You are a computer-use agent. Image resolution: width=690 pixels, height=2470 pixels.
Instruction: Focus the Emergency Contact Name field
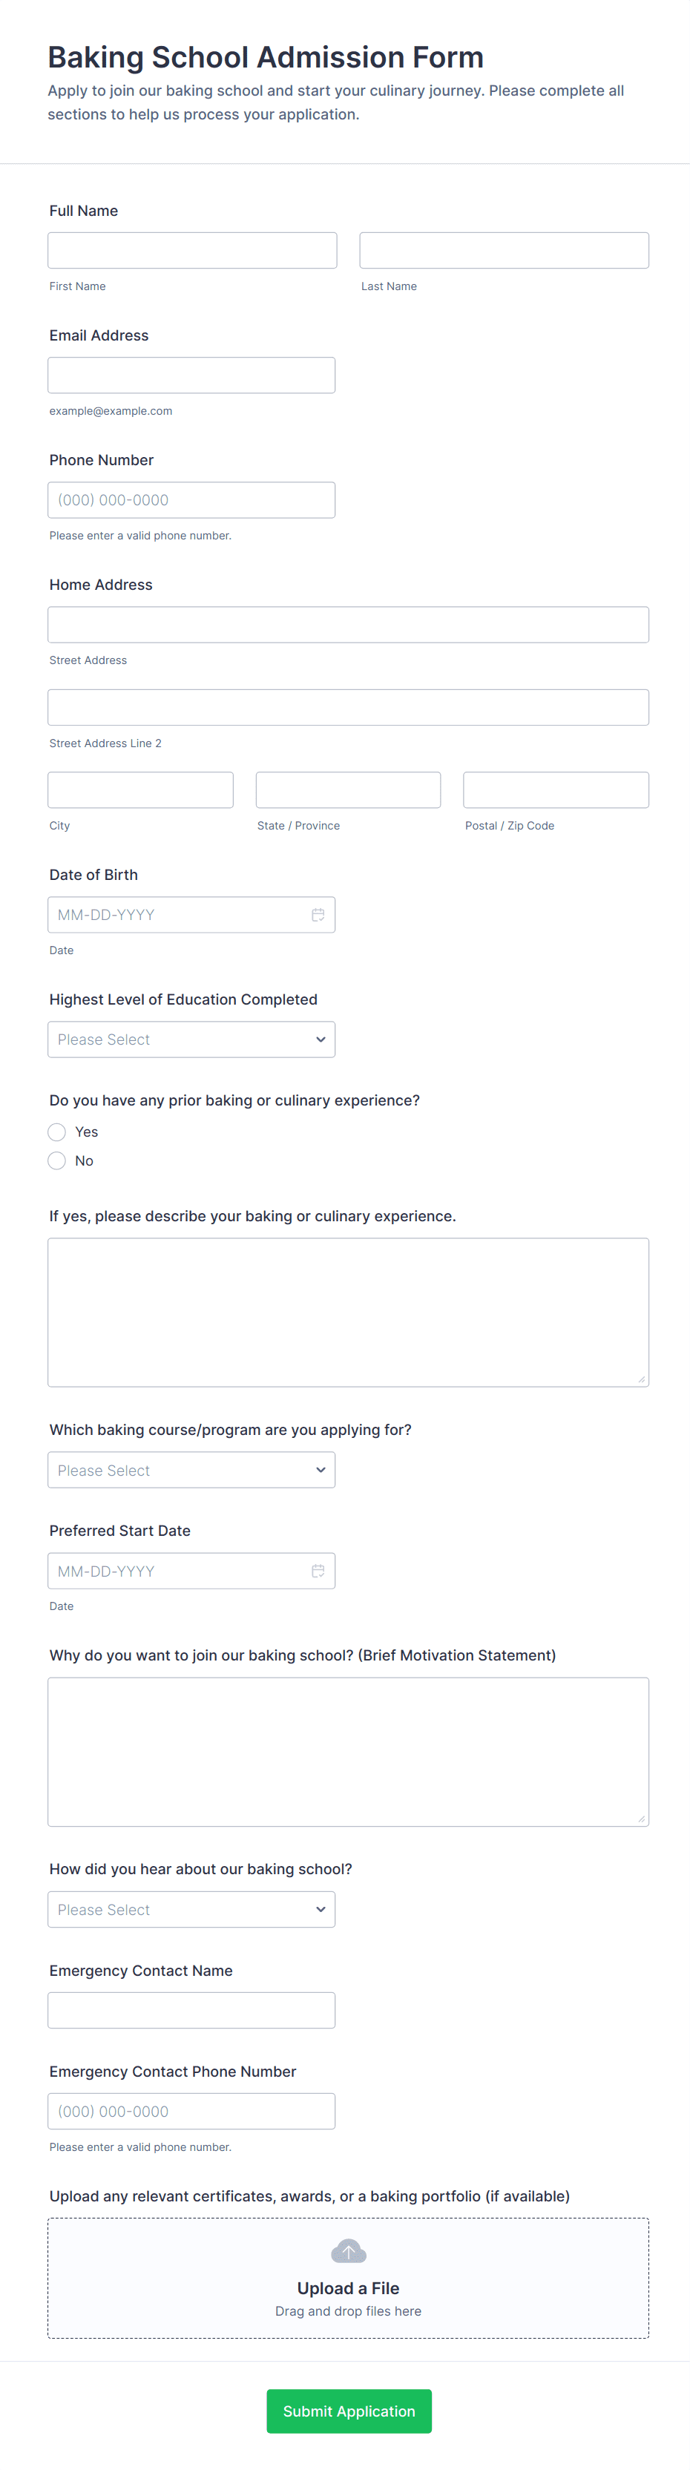pyautogui.click(x=191, y=2010)
